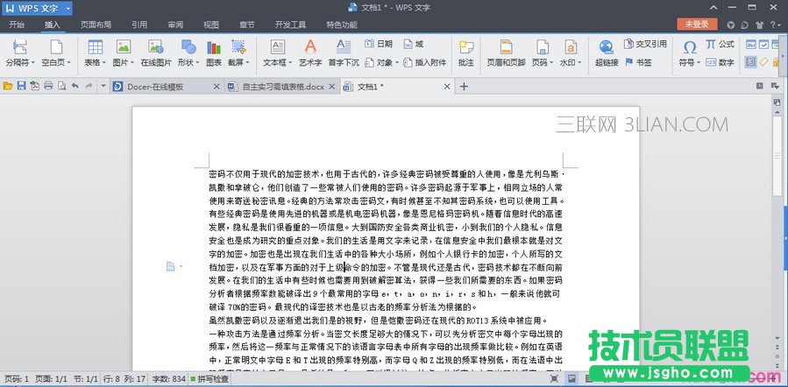Open the 水印 watermark dropdown
788x387 pixels.
click(571, 53)
